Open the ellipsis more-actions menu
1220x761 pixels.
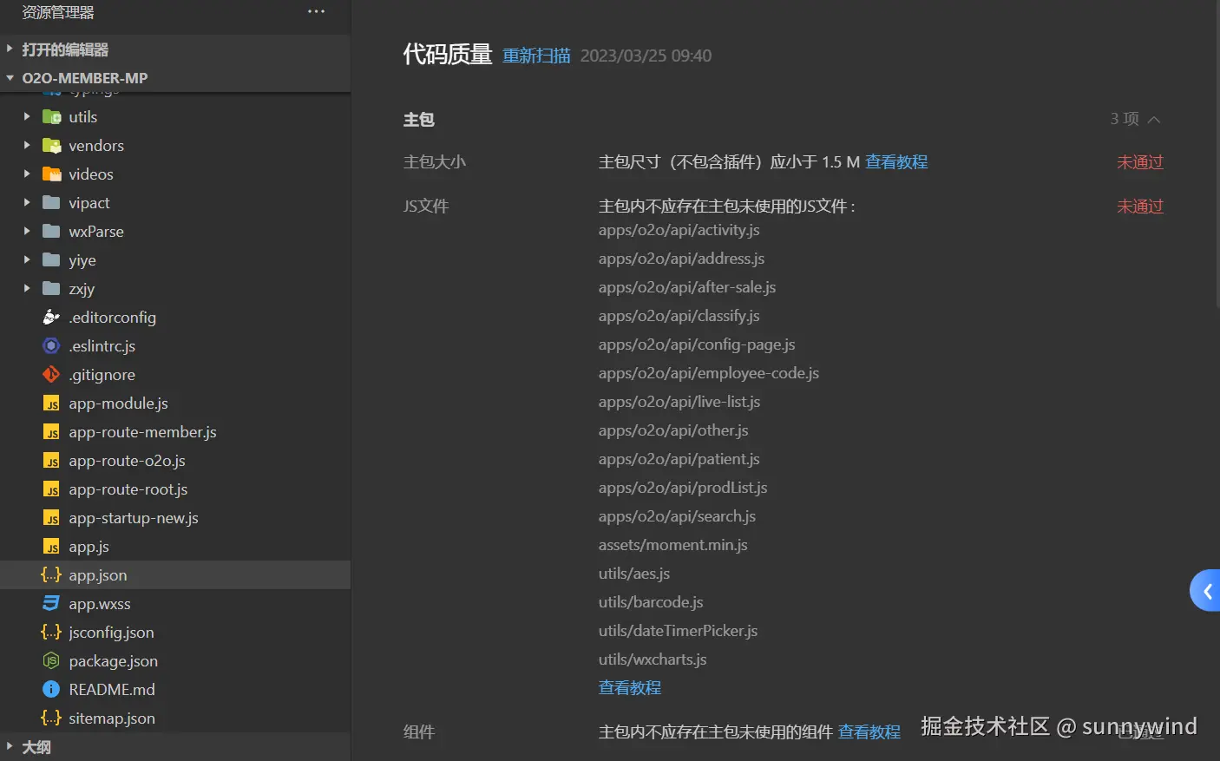316,10
